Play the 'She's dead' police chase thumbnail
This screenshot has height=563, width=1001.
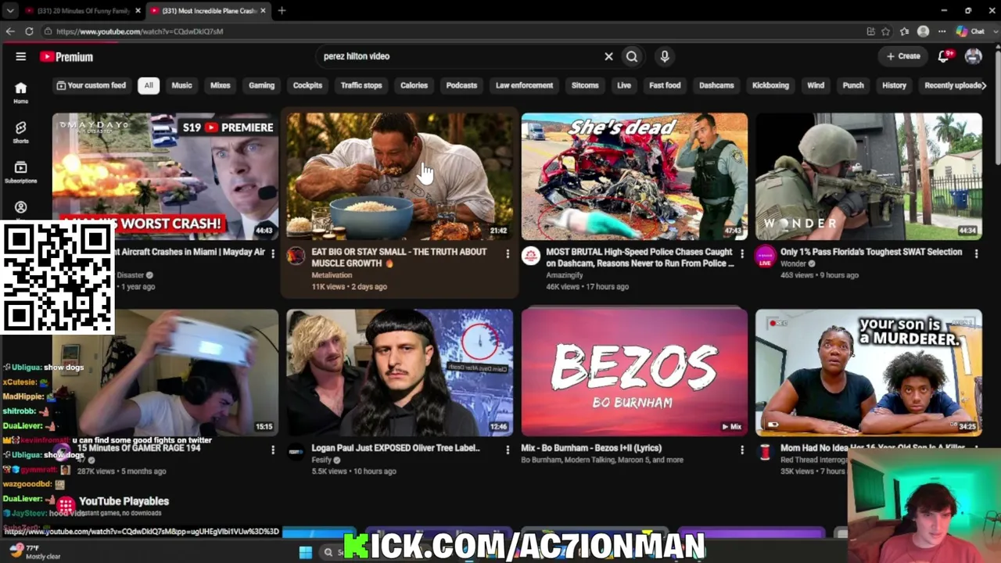[634, 177]
